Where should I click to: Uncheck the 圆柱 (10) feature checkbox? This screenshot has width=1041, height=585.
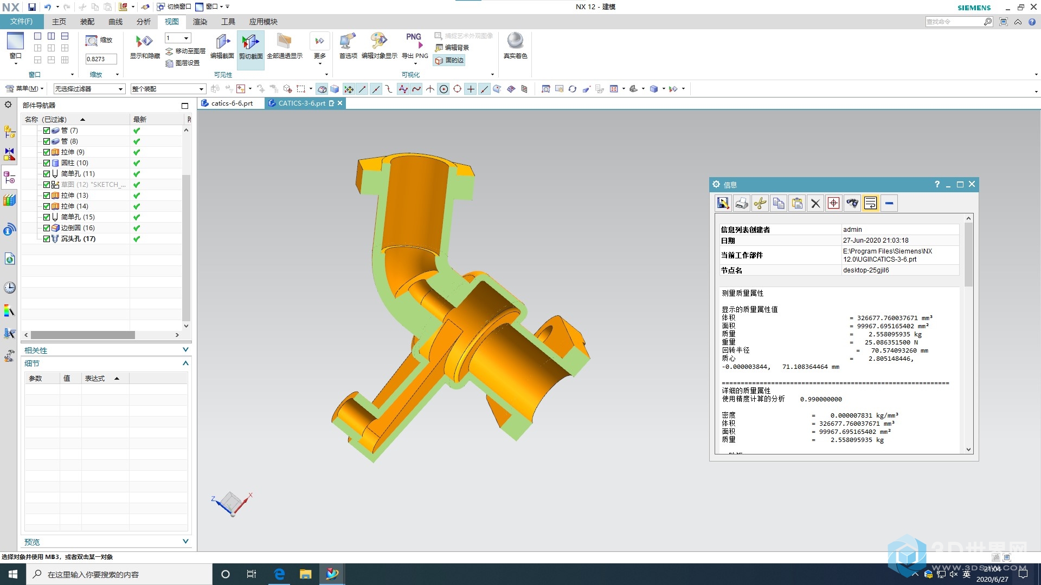tap(47, 163)
